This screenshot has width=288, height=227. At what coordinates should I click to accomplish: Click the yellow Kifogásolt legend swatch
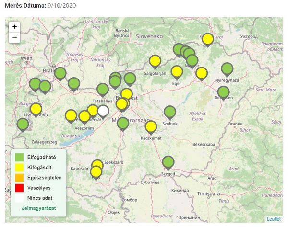point(20,167)
